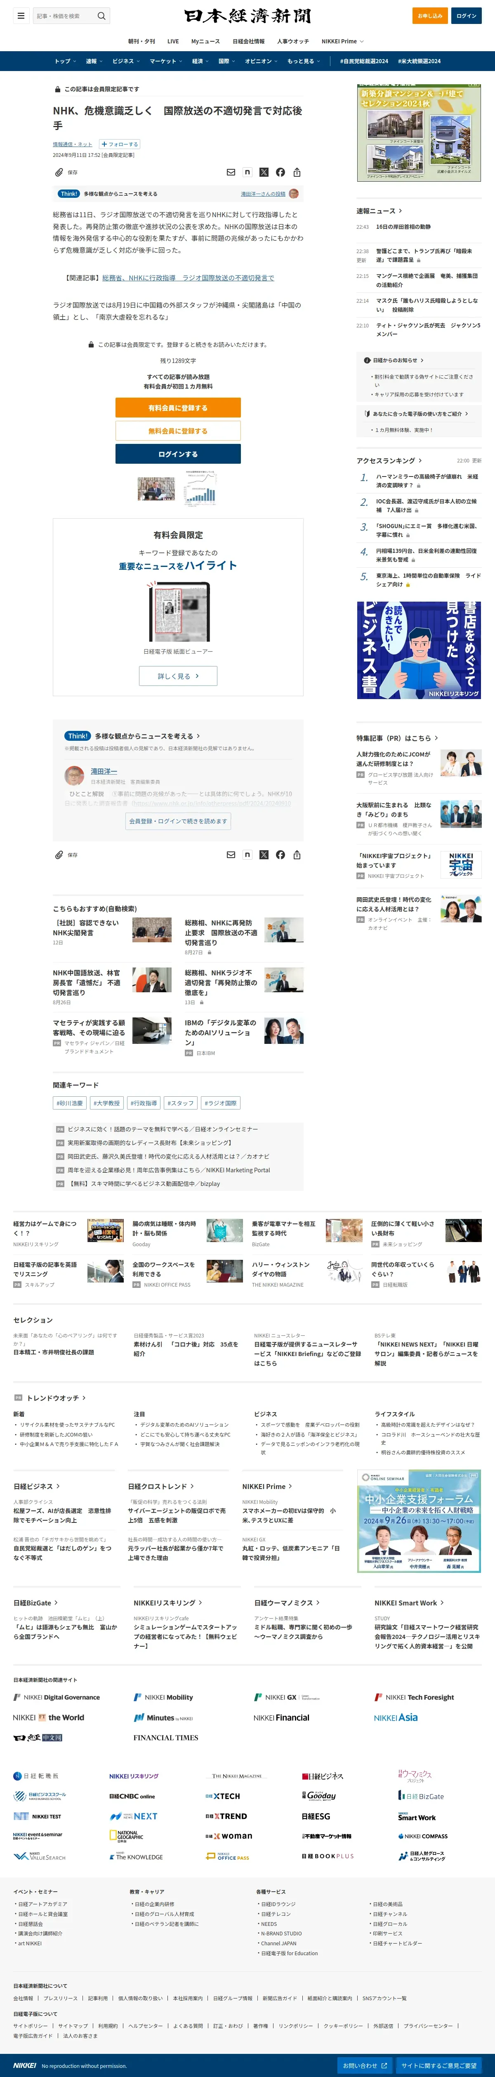The image size is (495, 2077).
Task: Click into the 記事・株価を検索 search field
Action: coord(64,16)
